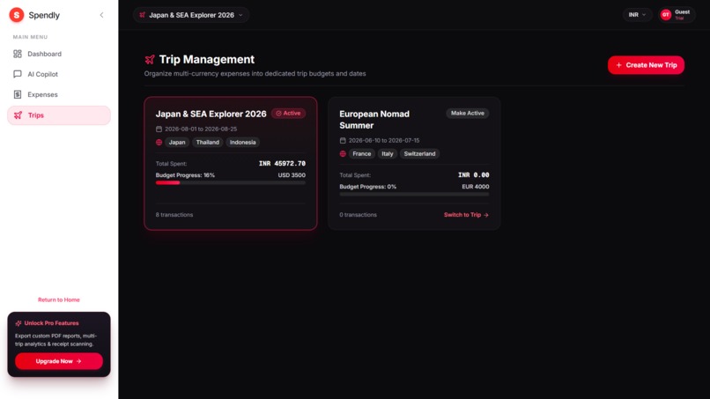
Task: Click the Indonesia country tag
Action: pos(243,142)
